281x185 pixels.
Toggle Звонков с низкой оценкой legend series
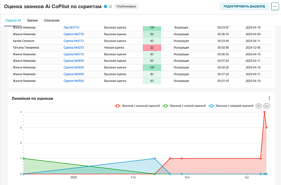coord(184,106)
